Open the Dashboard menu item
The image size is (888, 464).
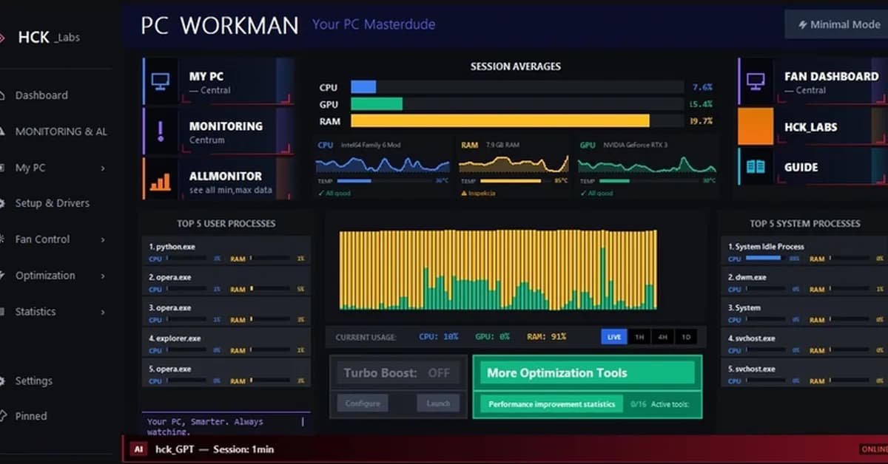click(43, 95)
